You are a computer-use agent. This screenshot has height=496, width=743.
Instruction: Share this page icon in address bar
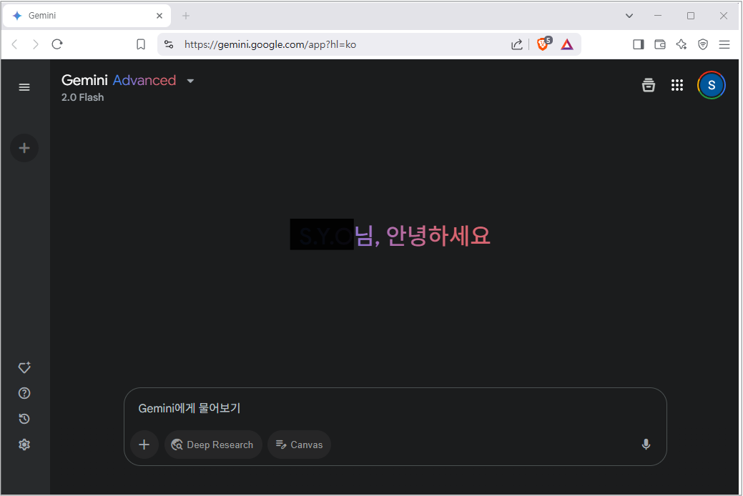tap(516, 44)
